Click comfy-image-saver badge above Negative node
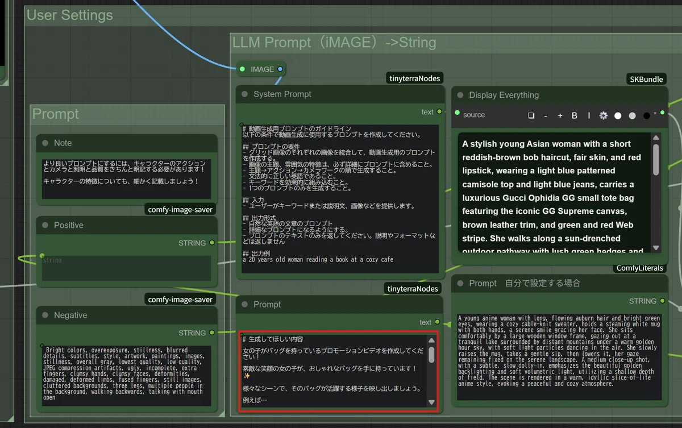 [x=180, y=300]
